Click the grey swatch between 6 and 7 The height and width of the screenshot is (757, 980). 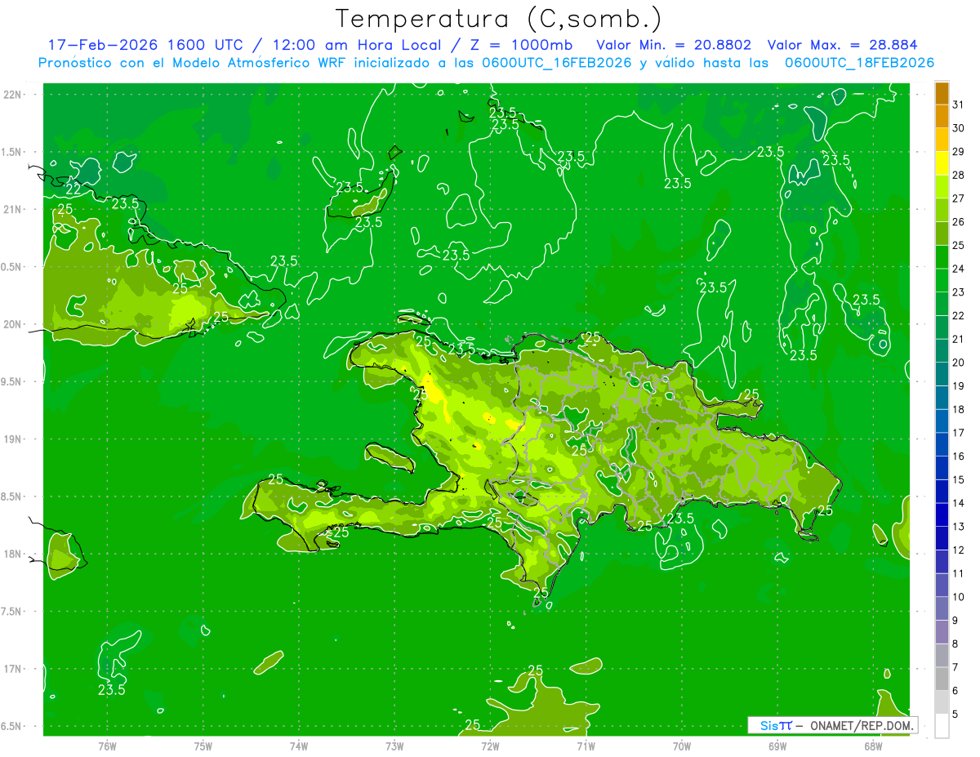[x=942, y=679]
